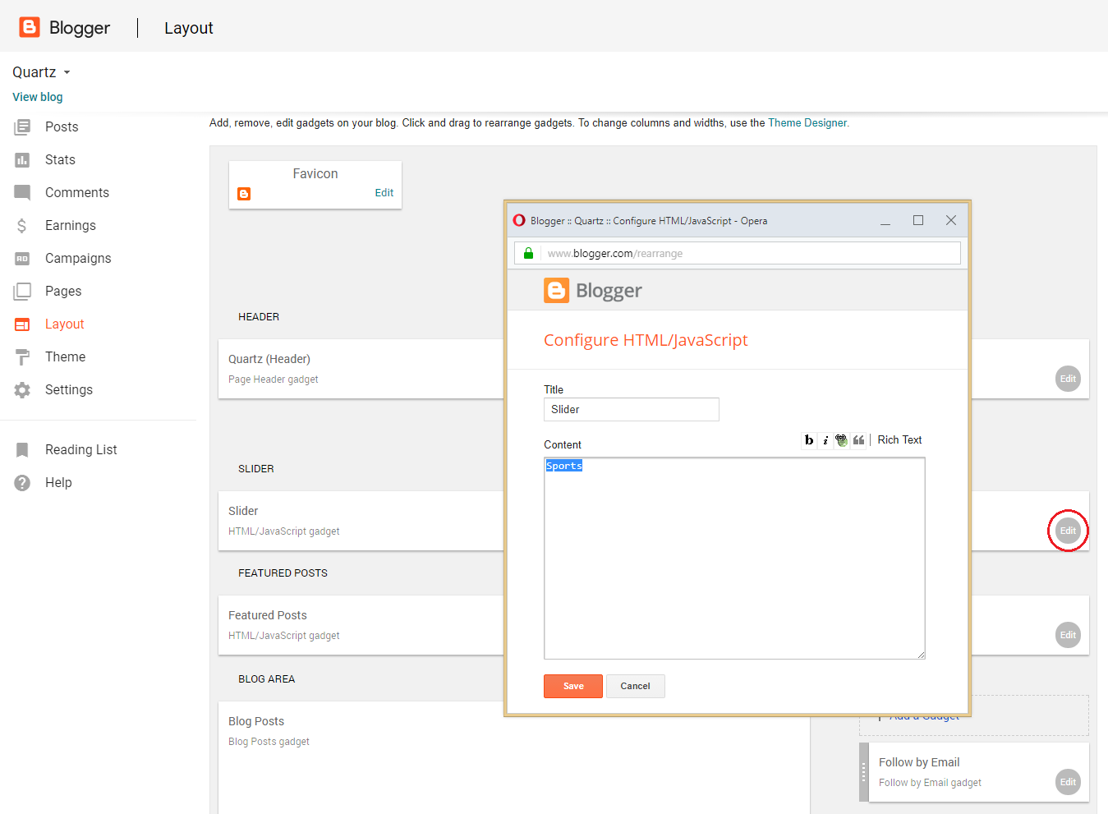
Task: Edit the Follow by Email gadget
Action: (x=1068, y=782)
